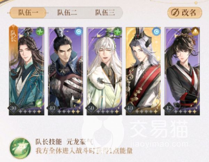Image resolution: width=209 pixels, height=162 pixels.
Task: Tap the star rating on level 42 card
Action: (x=186, y=111)
